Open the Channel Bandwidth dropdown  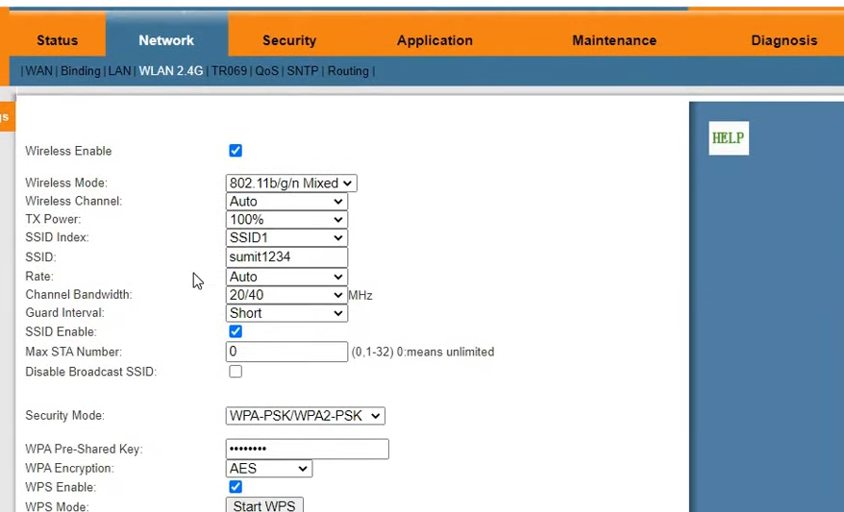[x=285, y=295]
